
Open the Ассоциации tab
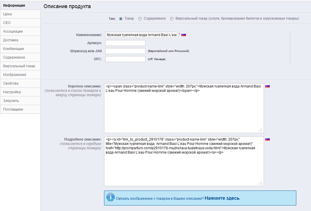[x=20, y=31]
